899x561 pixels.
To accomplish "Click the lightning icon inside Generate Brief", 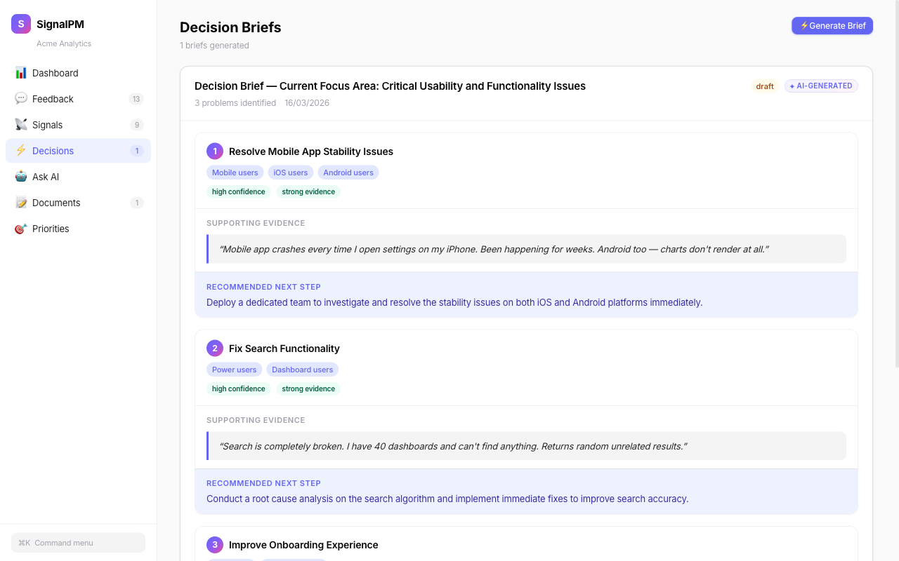I will 803,25.
